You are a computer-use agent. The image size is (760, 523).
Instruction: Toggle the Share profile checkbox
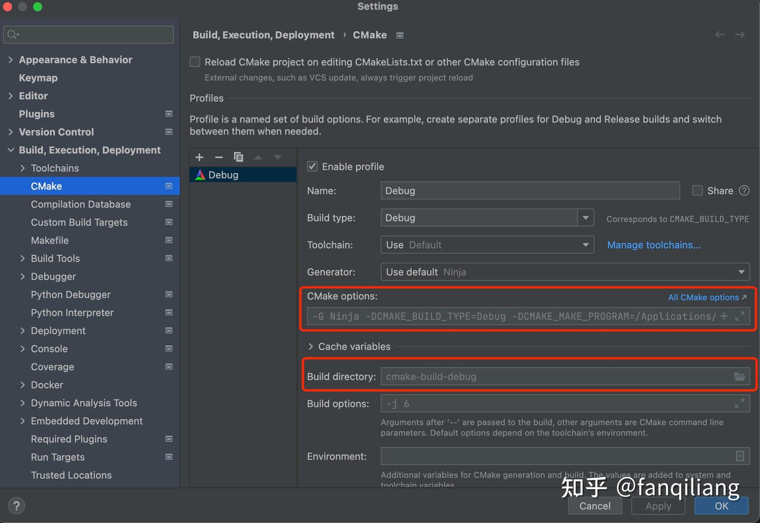(698, 191)
